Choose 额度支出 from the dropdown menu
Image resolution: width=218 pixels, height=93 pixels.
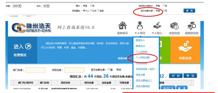pos(140,46)
